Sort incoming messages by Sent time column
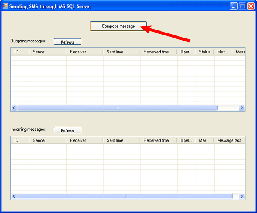 pyautogui.click(x=122, y=140)
